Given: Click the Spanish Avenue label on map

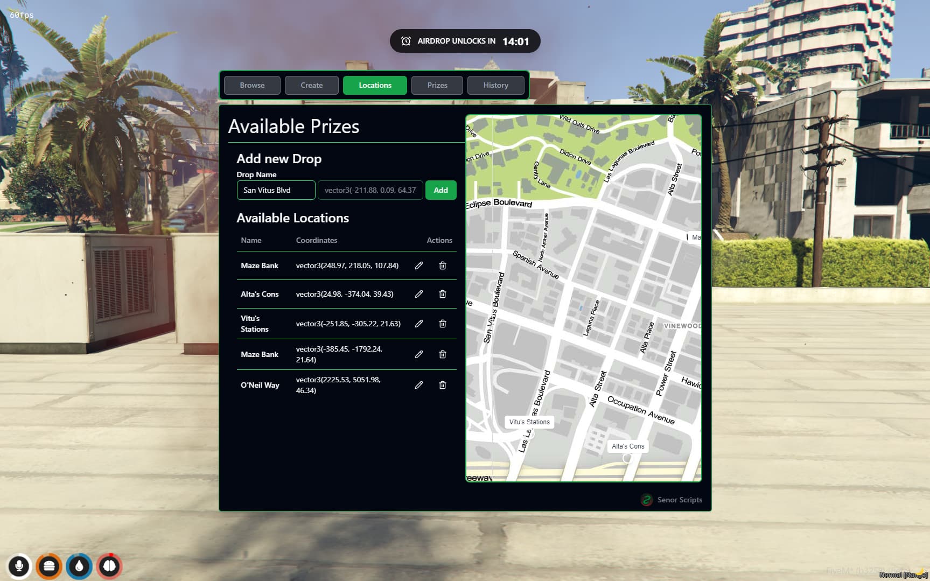Looking at the screenshot, I should (536, 264).
